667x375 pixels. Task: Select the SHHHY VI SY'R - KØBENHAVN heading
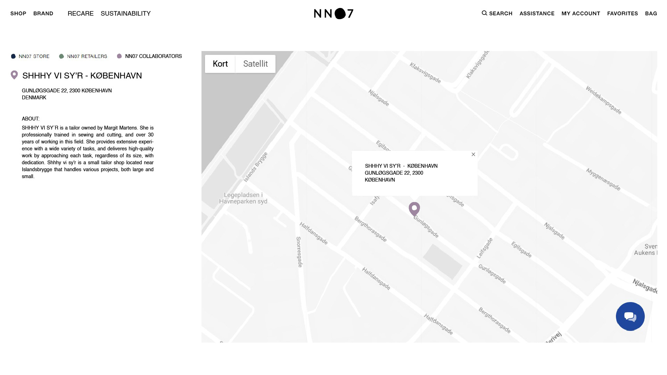(x=82, y=76)
